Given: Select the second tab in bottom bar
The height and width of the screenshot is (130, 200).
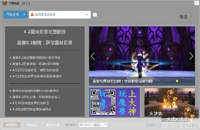Looking at the screenshot, I should click(x=32, y=125).
